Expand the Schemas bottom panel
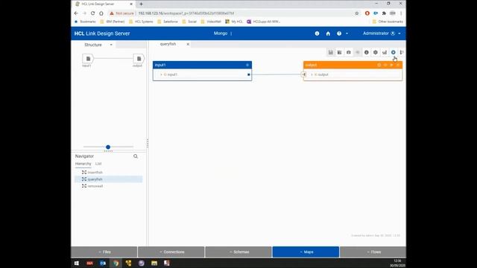Image resolution: width=477 pixels, height=268 pixels. point(238,252)
